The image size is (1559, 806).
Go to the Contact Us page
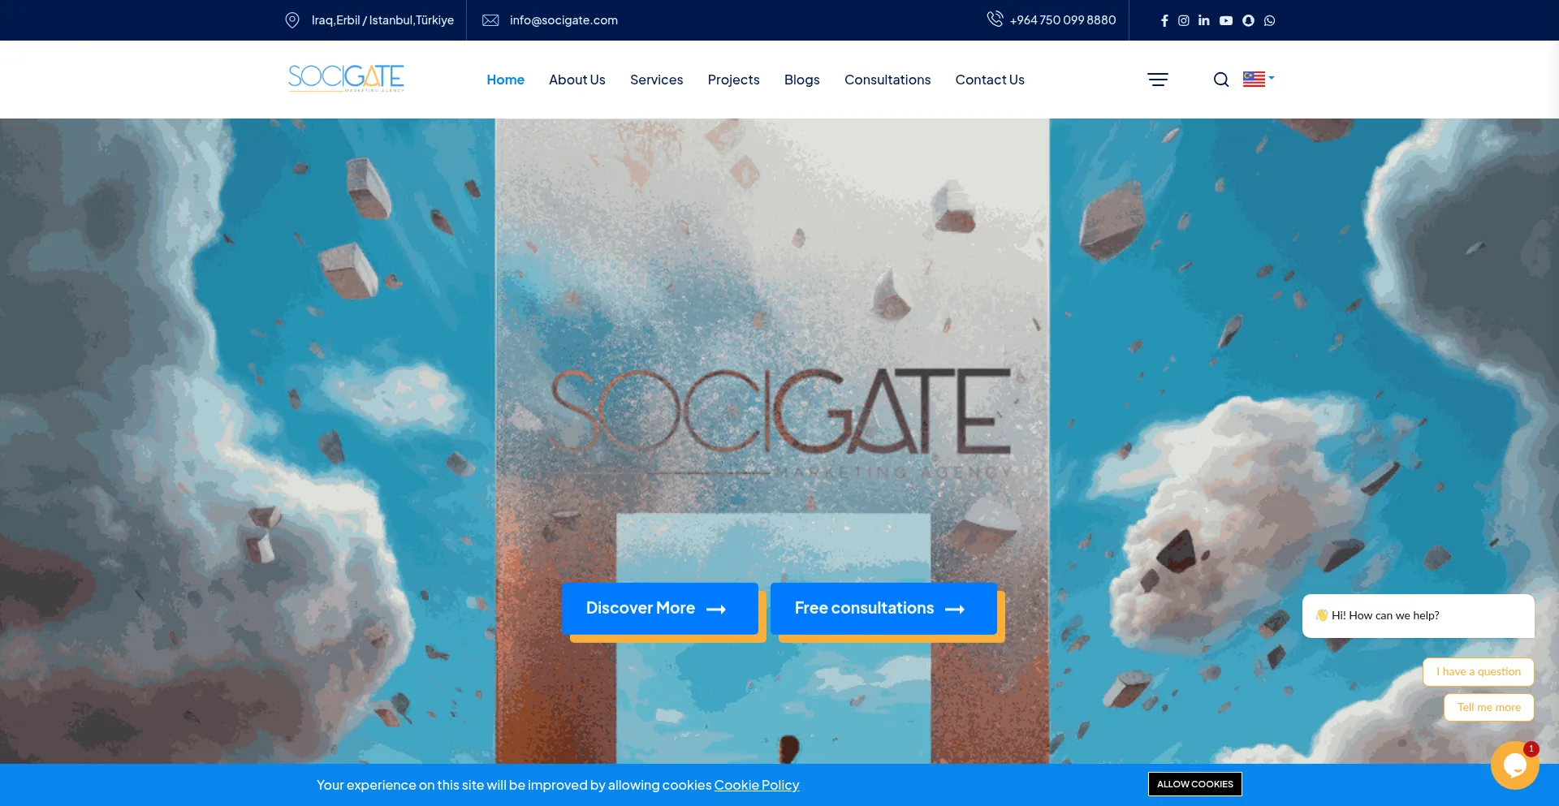click(990, 80)
